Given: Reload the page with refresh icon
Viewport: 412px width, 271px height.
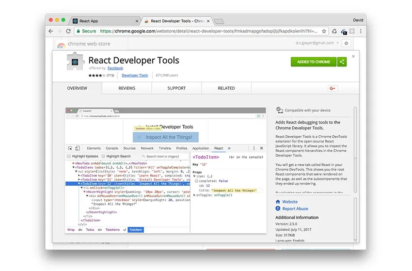Looking at the screenshot, I should click(68, 31).
